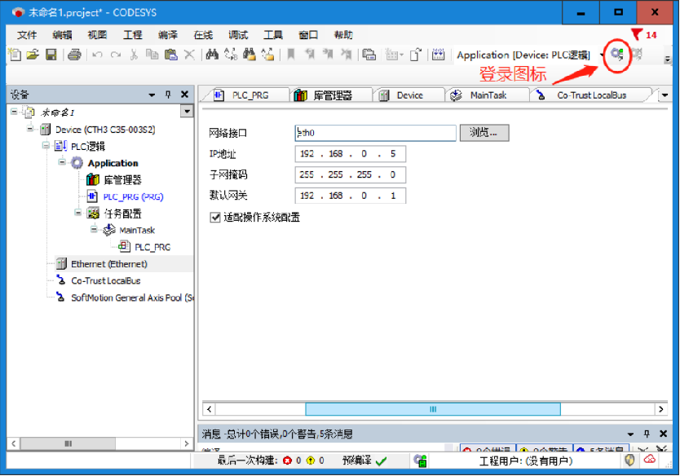Collapse the PLC逻辑 tree node
680x476 pixels.
pyautogui.click(x=46, y=145)
